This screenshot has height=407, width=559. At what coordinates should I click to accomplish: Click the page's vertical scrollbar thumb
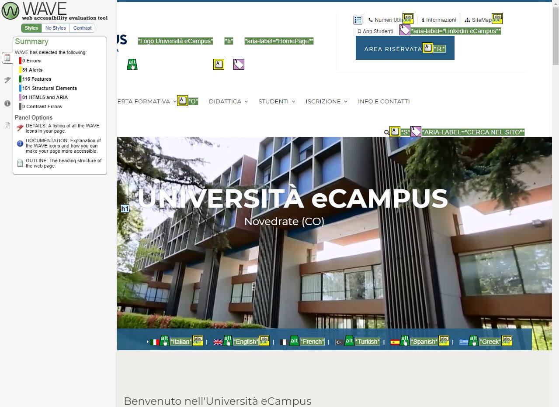click(556, 36)
